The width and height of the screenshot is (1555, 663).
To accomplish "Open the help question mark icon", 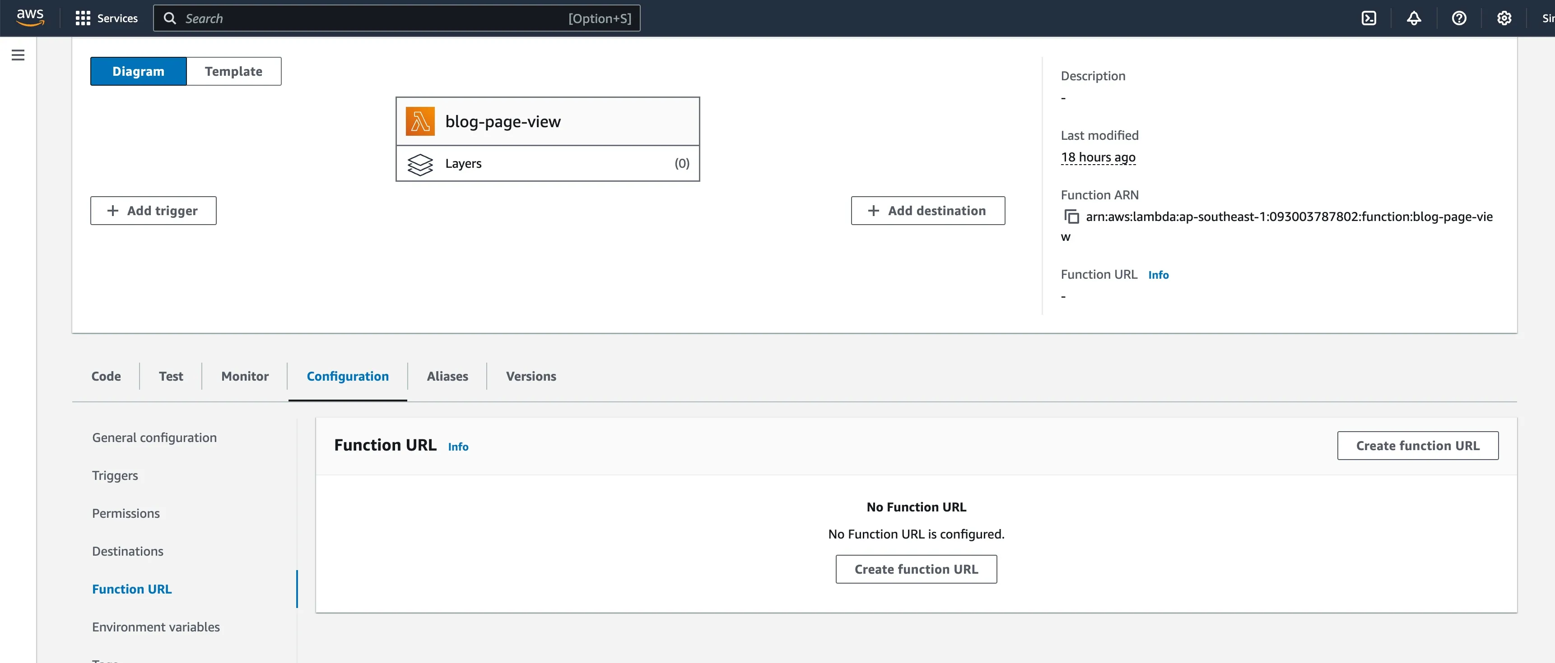I will [x=1458, y=18].
